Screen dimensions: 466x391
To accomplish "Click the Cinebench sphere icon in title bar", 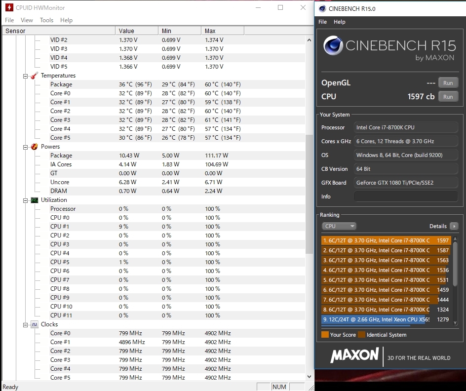I will (322, 8).
